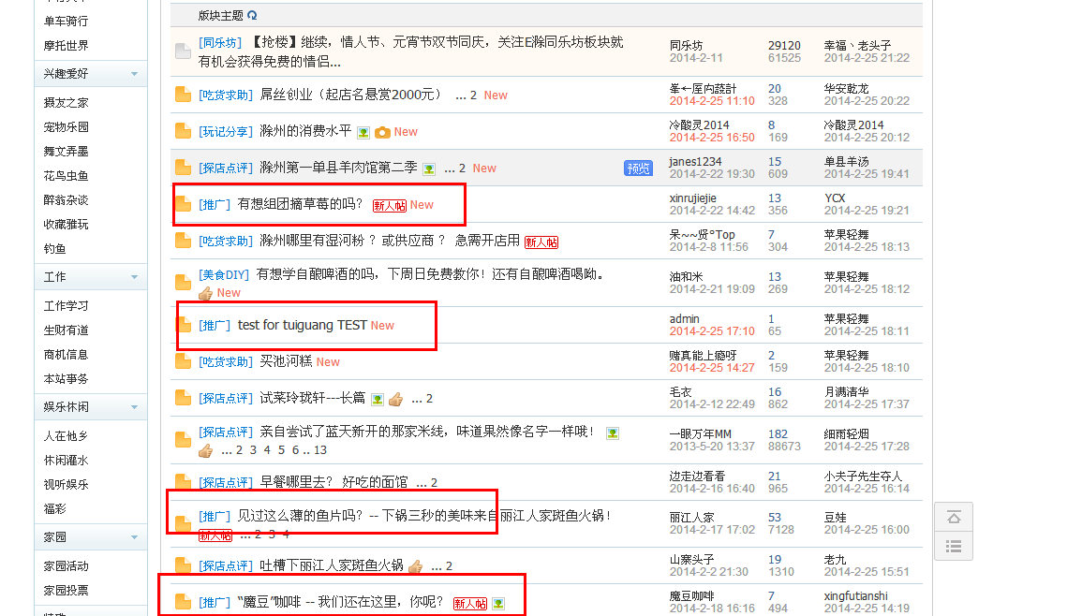
Task: Open the 钓鱼 sidebar forum
Action: pyautogui.click(x=54, y=249)
